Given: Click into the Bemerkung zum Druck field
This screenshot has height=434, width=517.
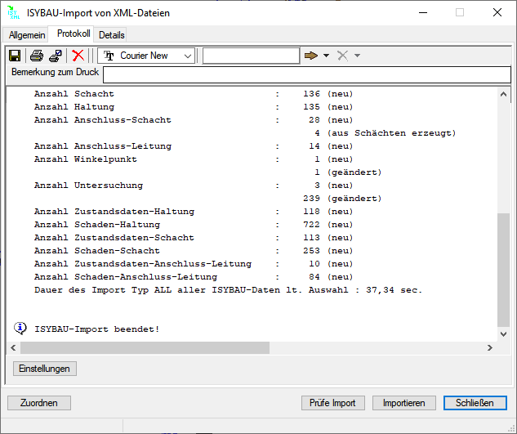Looking at the screenshot, I should pos(306,75).
